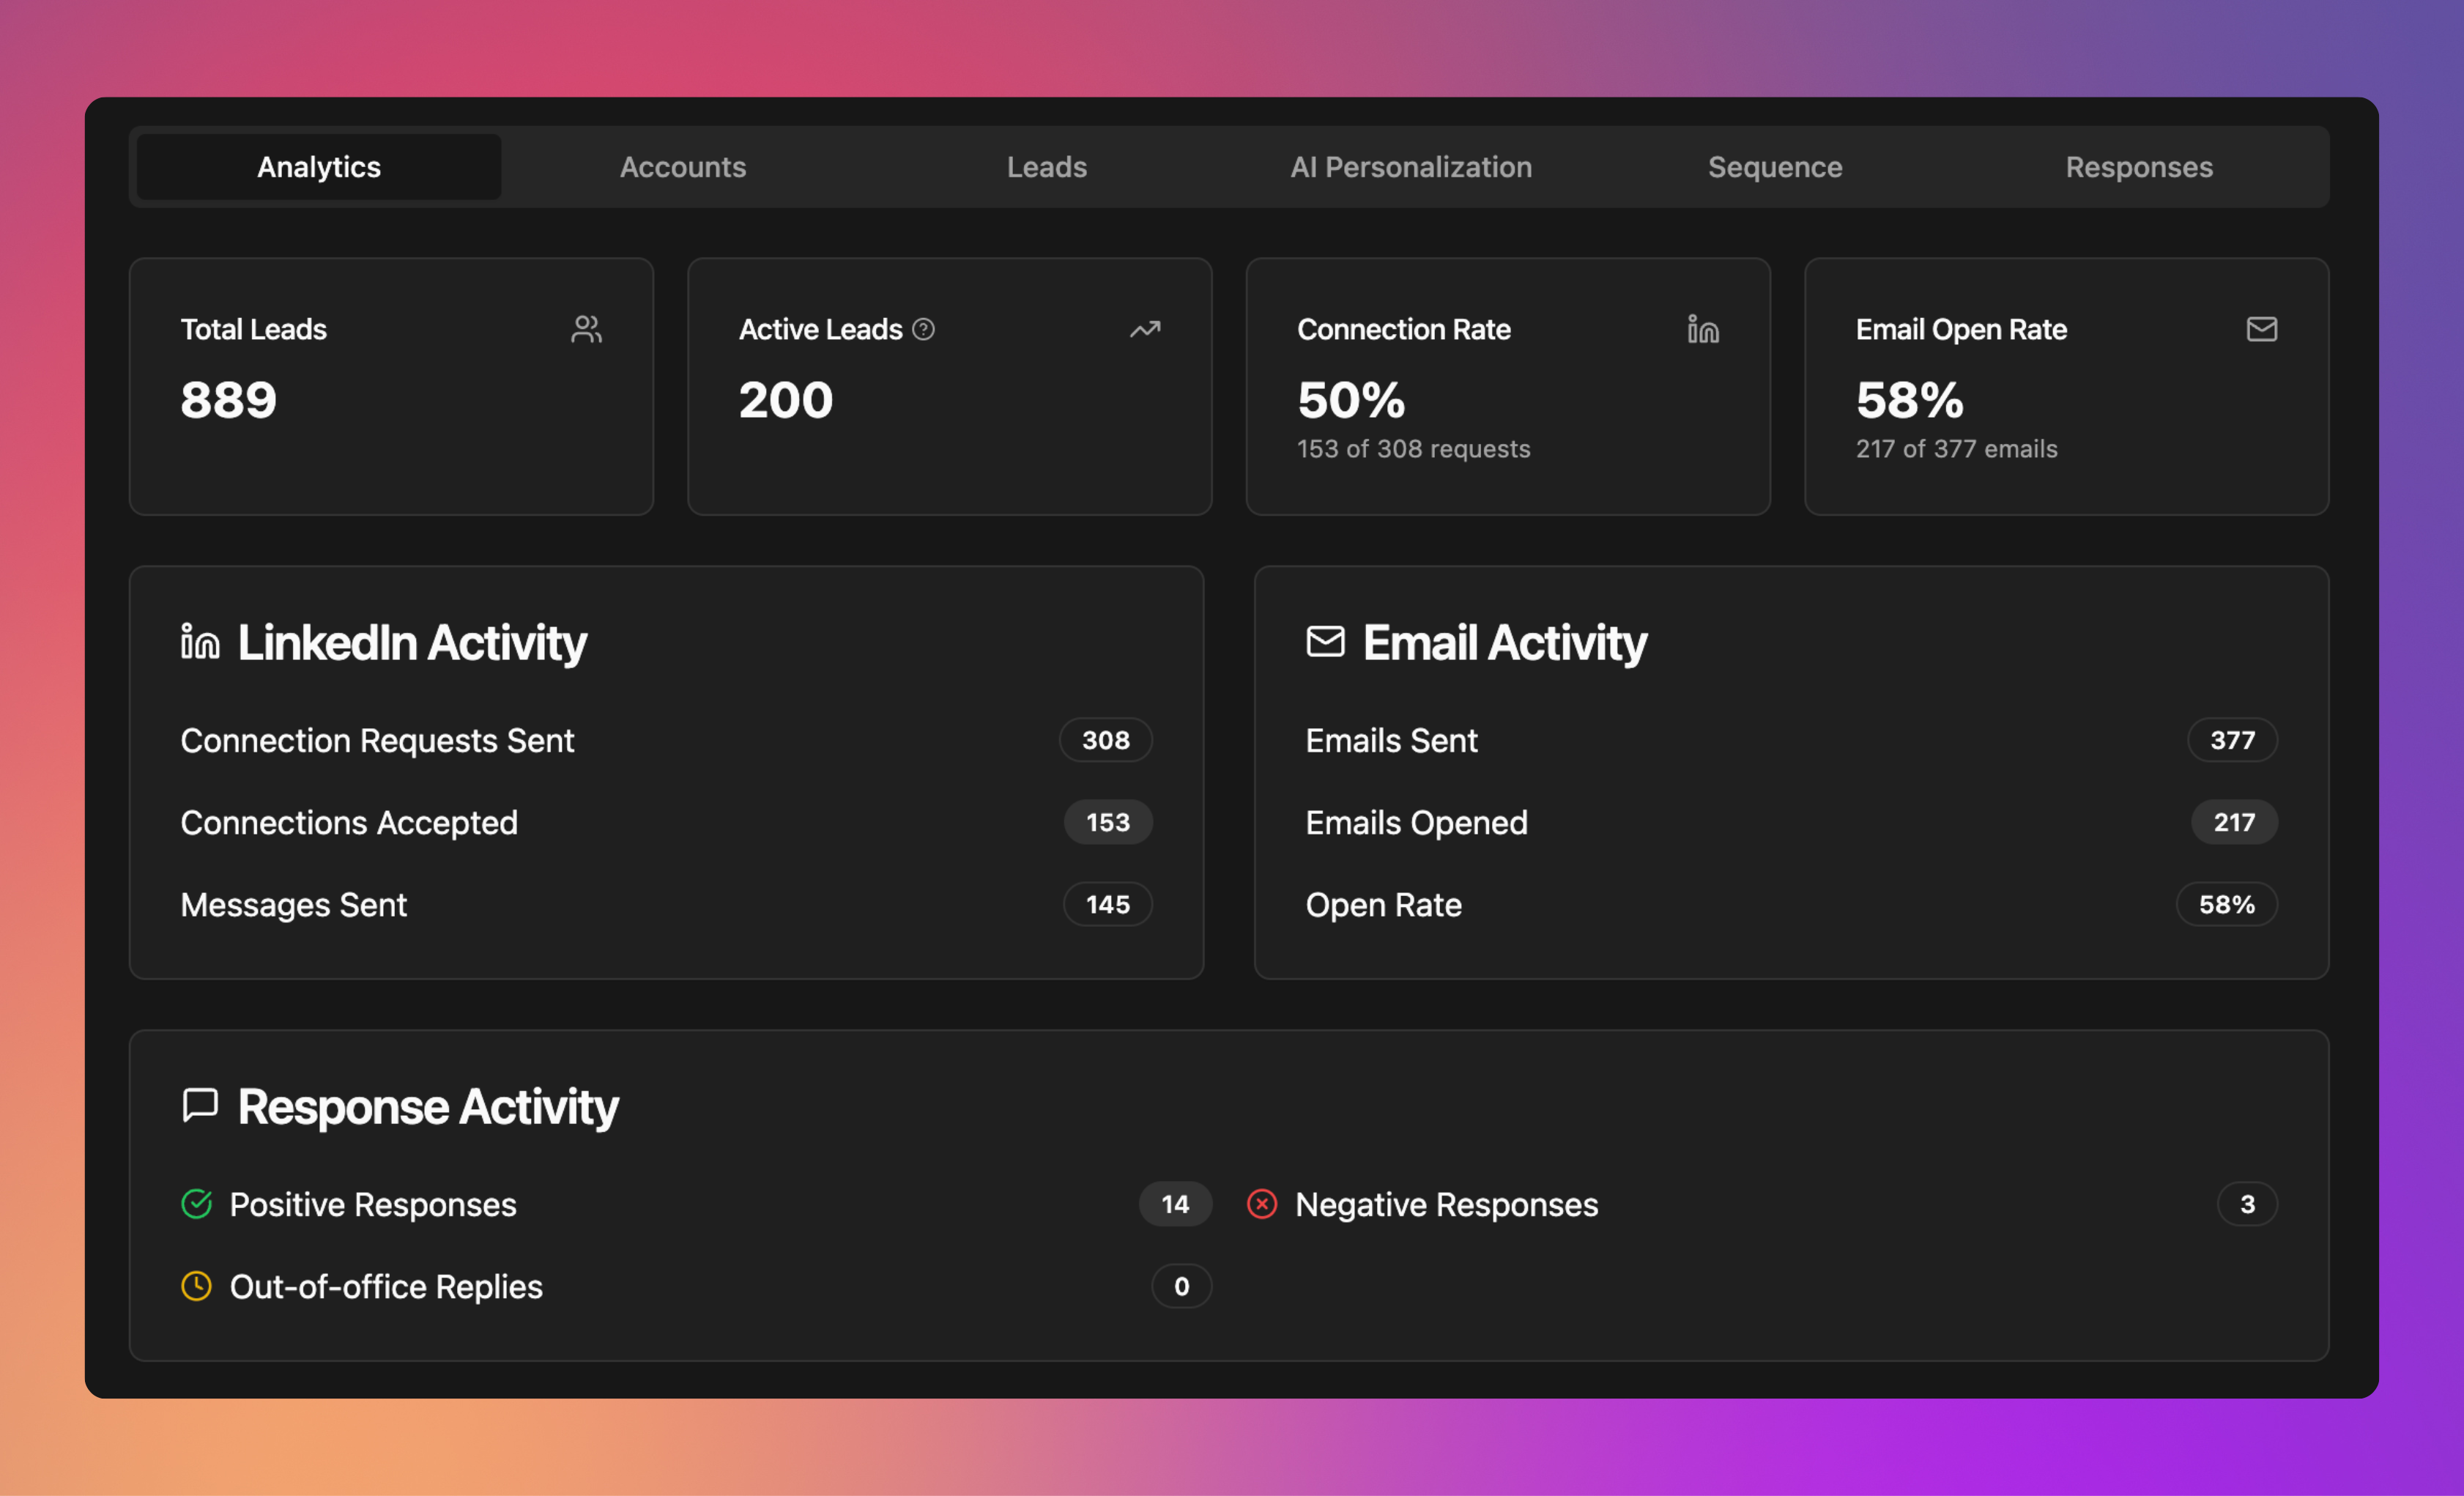This screenshot has height=1496, width=2464.
Task: Click the help icon next to Active Leads
Action: coord(924,329)
